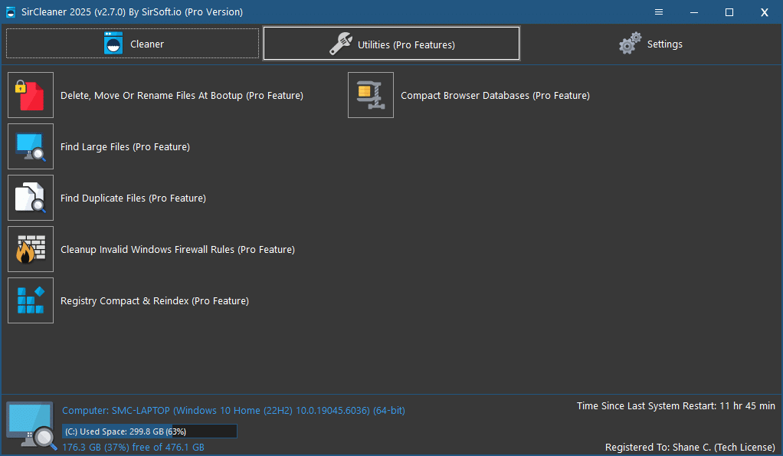The image size is (783, 456).
Task: Click the Find Duplicate Files documents icon
Action: [x=31, y=198]
